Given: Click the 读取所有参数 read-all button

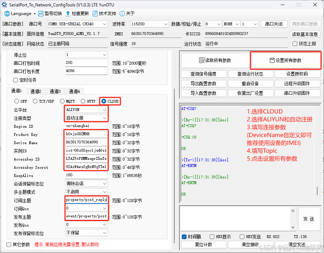Looking at the screenshot, I should coord(215,60).
